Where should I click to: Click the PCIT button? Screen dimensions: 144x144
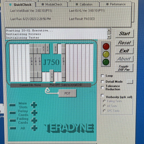[67, 93]
